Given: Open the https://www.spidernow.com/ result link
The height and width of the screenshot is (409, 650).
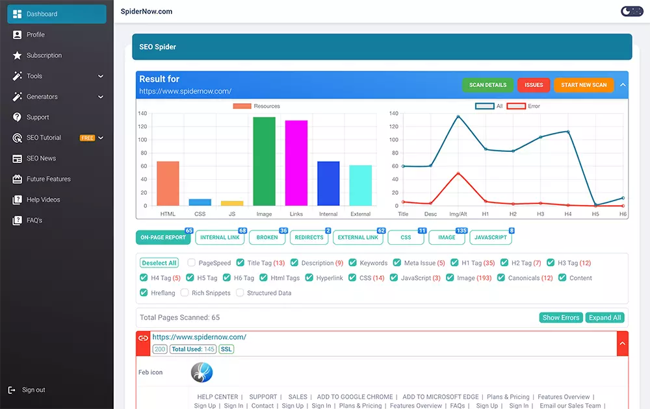Looking at the screenshot, I should click(200, 337).
